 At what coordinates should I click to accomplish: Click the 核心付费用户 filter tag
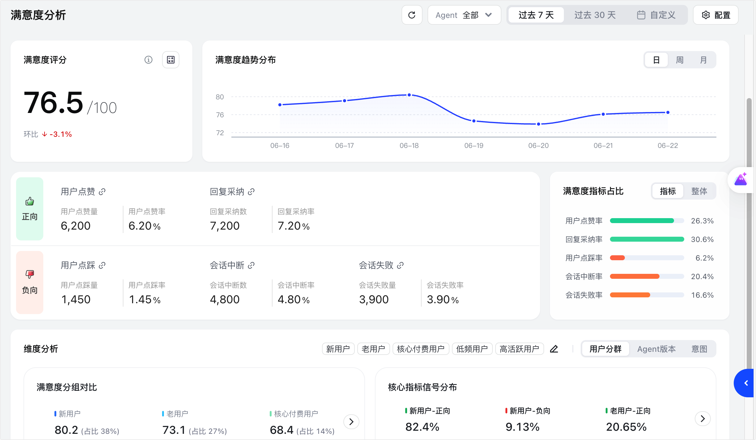coord(421,349)
